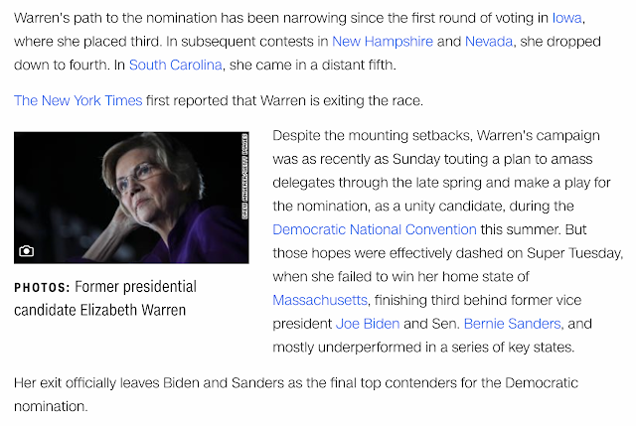Open the Iowa link
Viewport: 636px width, 426px height.
[x=566, y=18]
